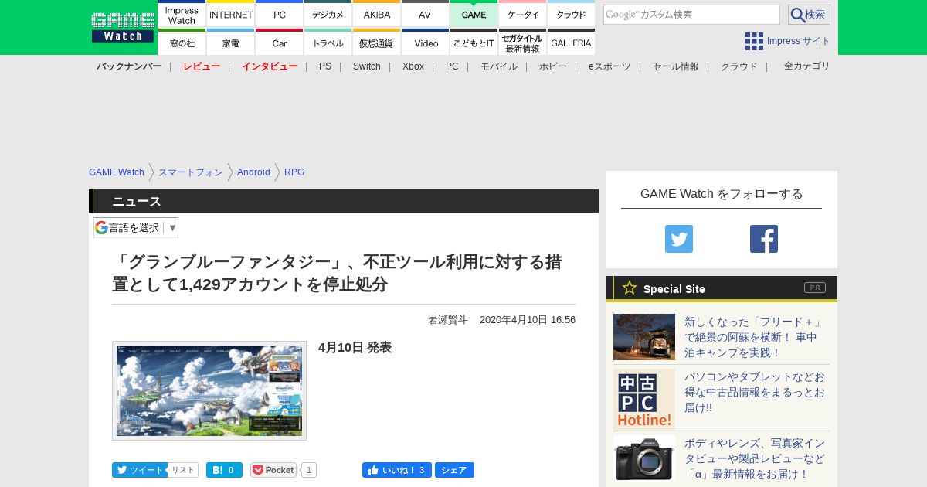Screen dimensions: 927x487
Task: Open the フリード＋ camping thumbnail
Action: (644, 337)
